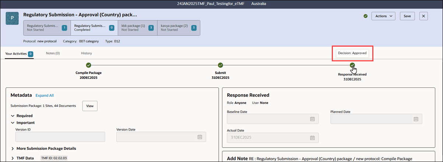Open the Your Activities tab
The width and height of the screenshot is (443, 162).
point(19,54)
